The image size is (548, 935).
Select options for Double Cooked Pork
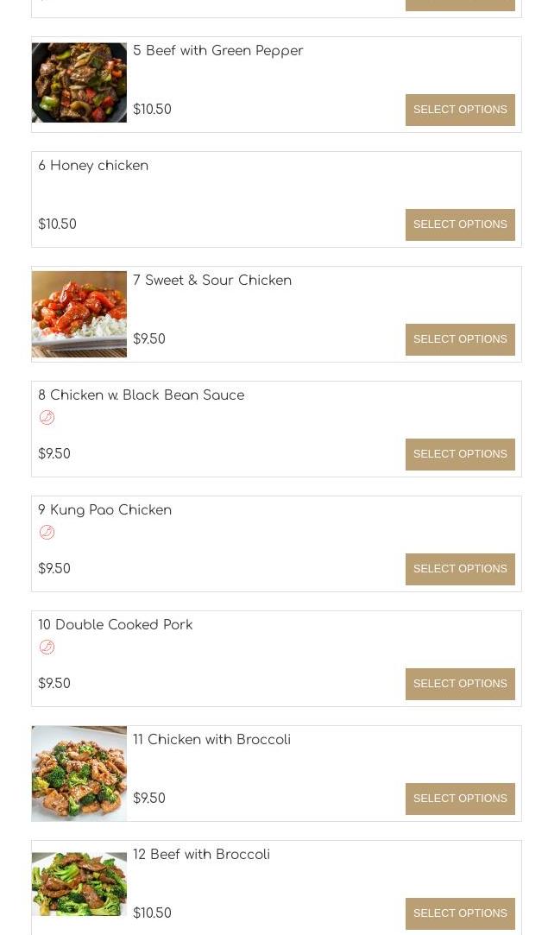(460, 684)
